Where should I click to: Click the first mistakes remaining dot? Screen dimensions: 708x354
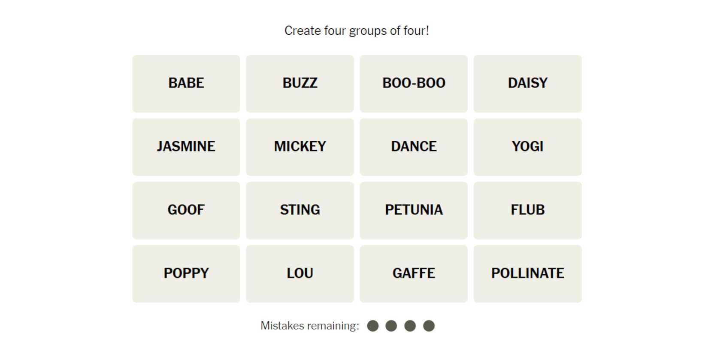[x=373, y=326]
